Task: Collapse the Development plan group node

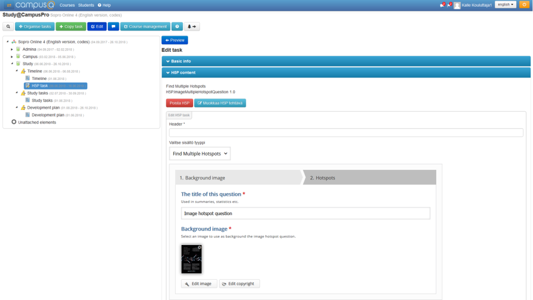Action: coord(17,107)
